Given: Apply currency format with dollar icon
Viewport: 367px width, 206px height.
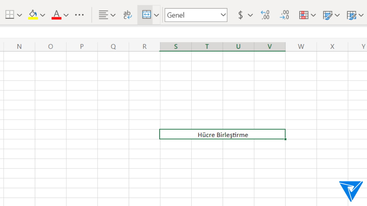Looking at the screenshot, I should pyautogui.click(x=241, y=15).
